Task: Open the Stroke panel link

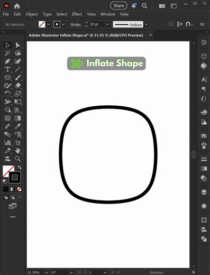Action: pos(76,24)
